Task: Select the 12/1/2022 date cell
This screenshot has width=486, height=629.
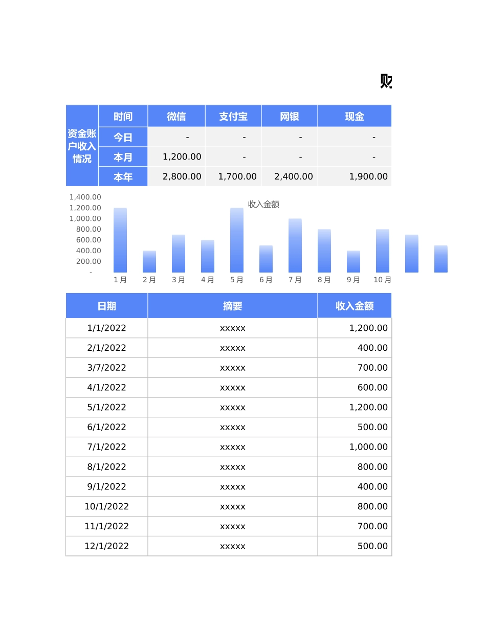Action: 106,546
